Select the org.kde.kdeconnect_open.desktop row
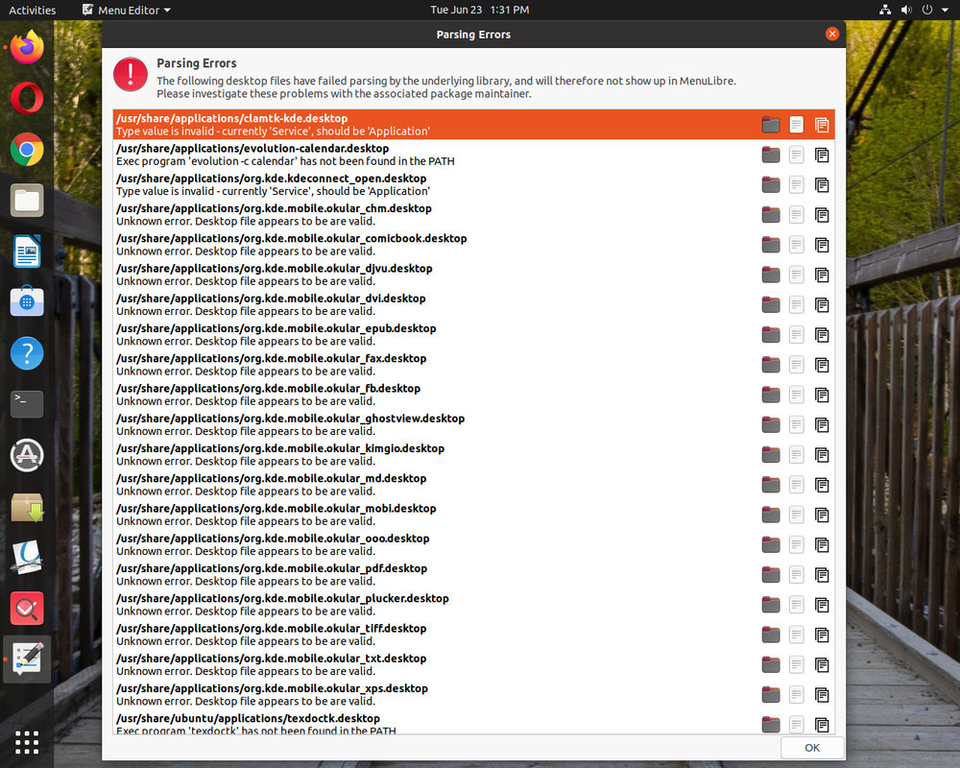This screenshot has width=960, height=768. pos(474,185)
